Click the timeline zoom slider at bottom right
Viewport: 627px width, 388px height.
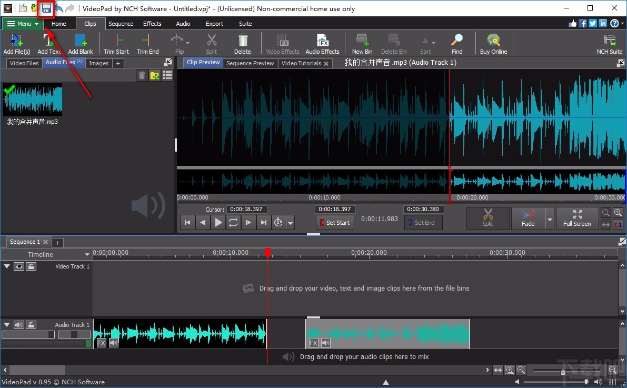pos(563,372)
